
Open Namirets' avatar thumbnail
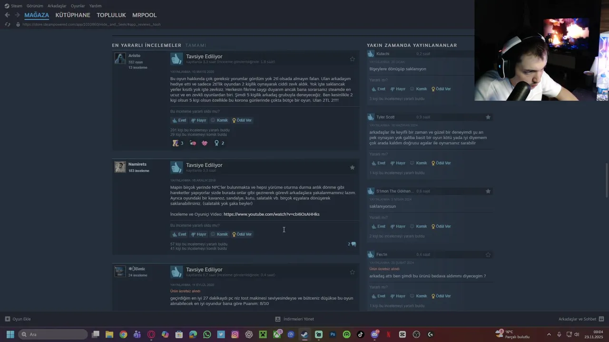[120, 167]
